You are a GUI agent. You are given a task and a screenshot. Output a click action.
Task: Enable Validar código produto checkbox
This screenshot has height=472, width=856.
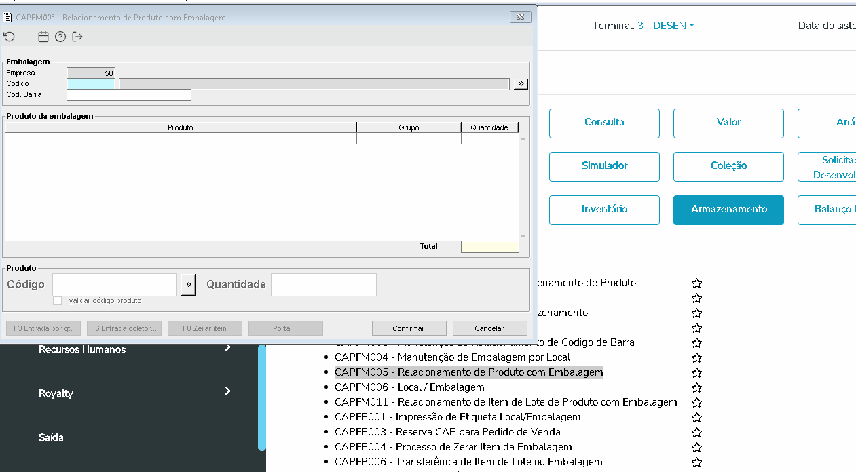(x=58, y=300)
